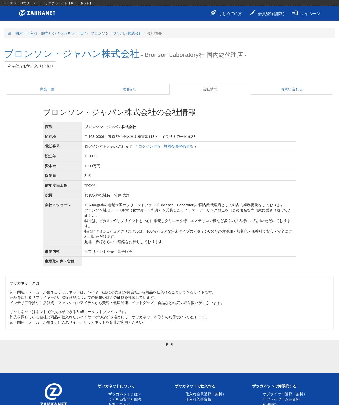339x405 pixels.
Task: Switch to the お知らせ tab
Action: [129, 89]
